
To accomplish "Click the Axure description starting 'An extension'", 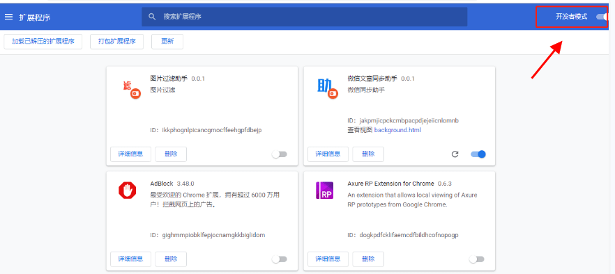I will click(412, 200).
